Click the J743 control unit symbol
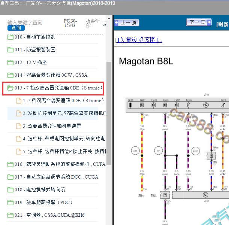 pos(206,105)
